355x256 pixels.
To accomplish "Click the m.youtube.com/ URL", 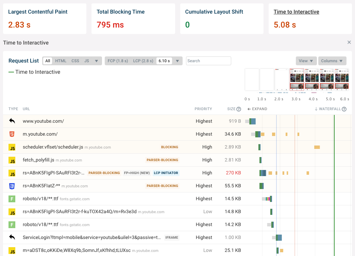I will coord(40,134).
